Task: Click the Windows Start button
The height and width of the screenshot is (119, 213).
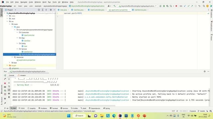Action: [69, 116]
